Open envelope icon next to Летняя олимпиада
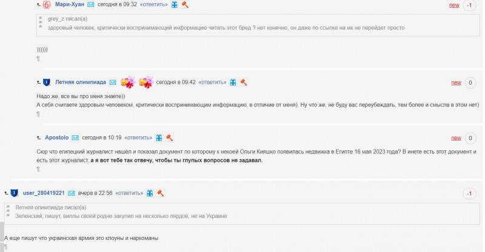The image size is (485, 252). click(113, 82)
